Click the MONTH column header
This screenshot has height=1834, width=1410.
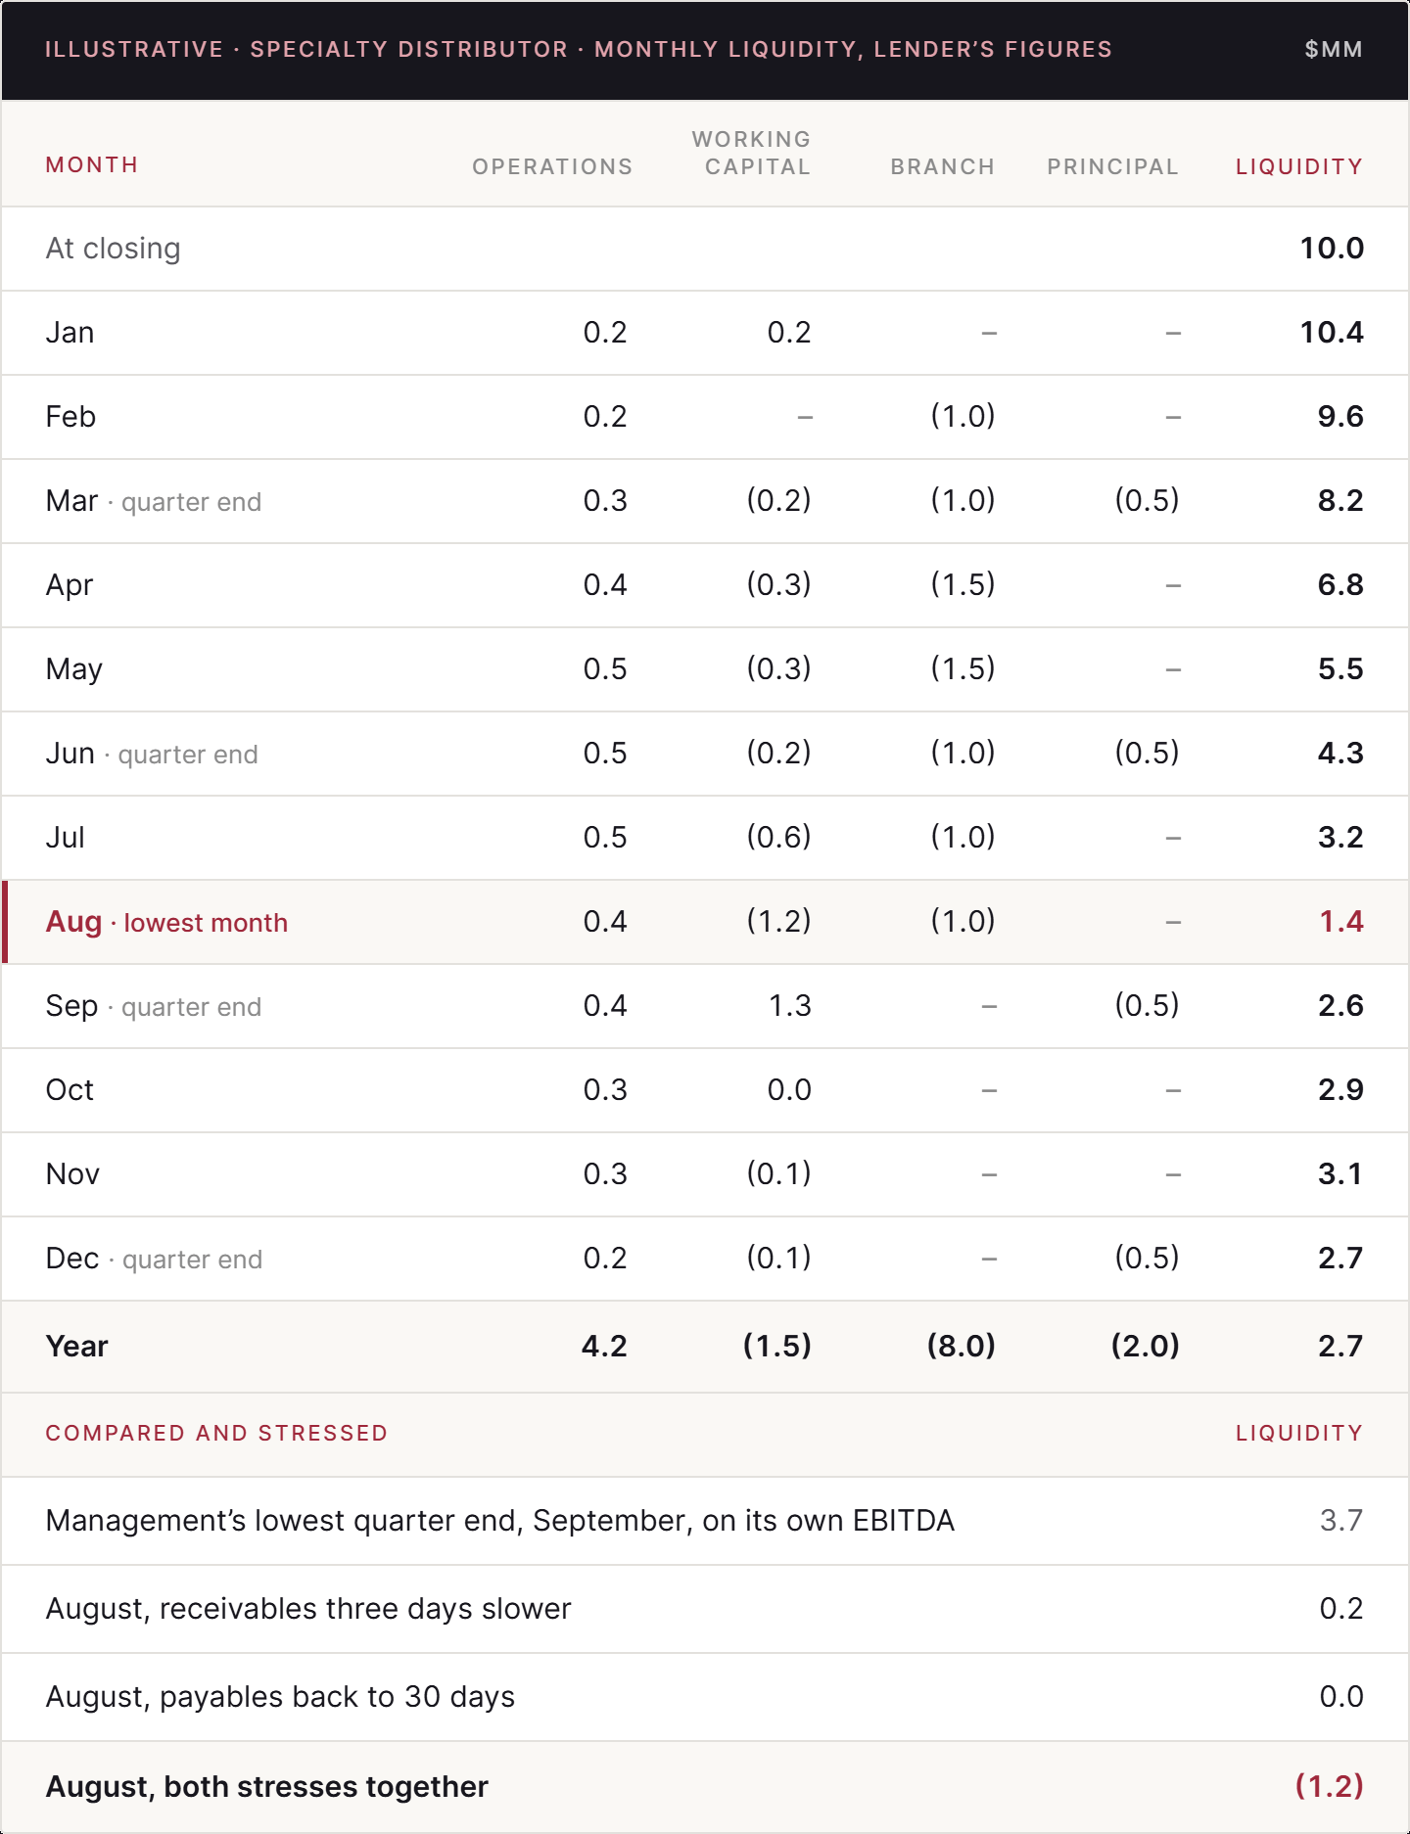pos(91,164)
